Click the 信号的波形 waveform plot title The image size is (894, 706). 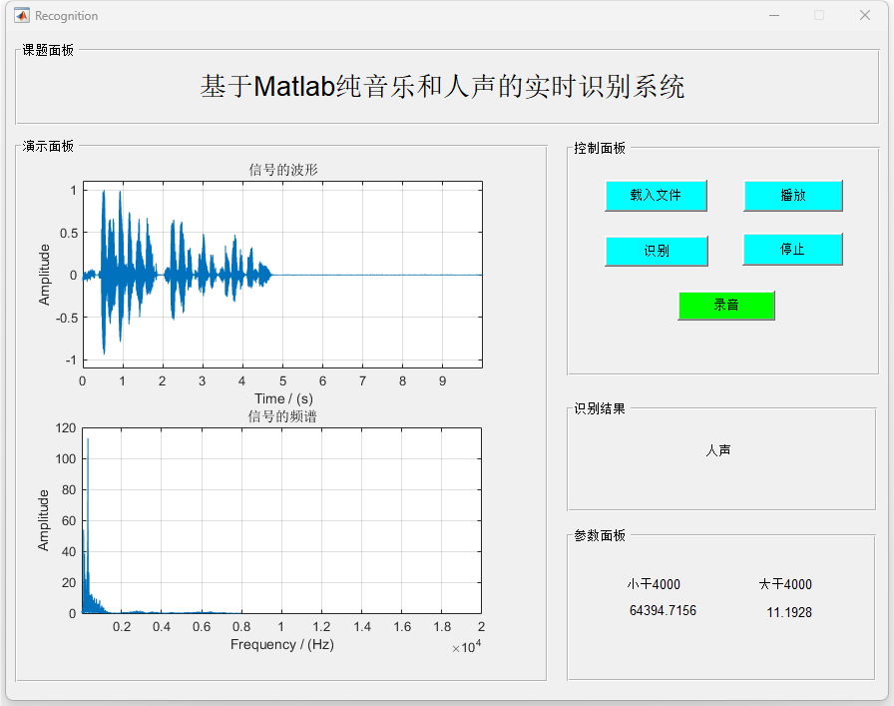pyautogui.click(x=282, y=170)
